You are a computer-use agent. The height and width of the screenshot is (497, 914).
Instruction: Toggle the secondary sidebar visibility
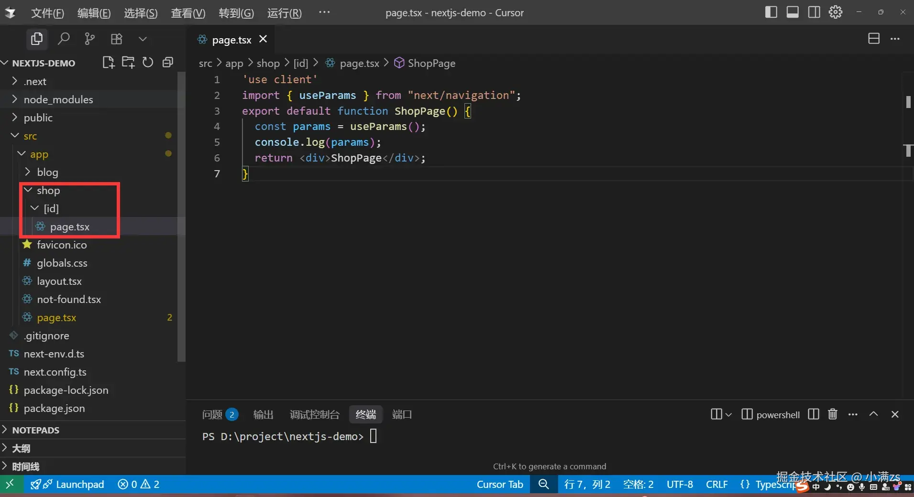click(814, 12)
